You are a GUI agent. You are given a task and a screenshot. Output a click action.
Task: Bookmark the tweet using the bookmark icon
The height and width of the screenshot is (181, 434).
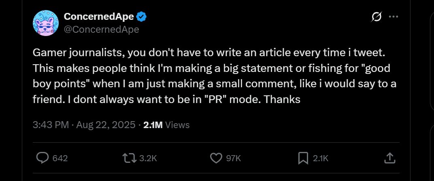303,158
